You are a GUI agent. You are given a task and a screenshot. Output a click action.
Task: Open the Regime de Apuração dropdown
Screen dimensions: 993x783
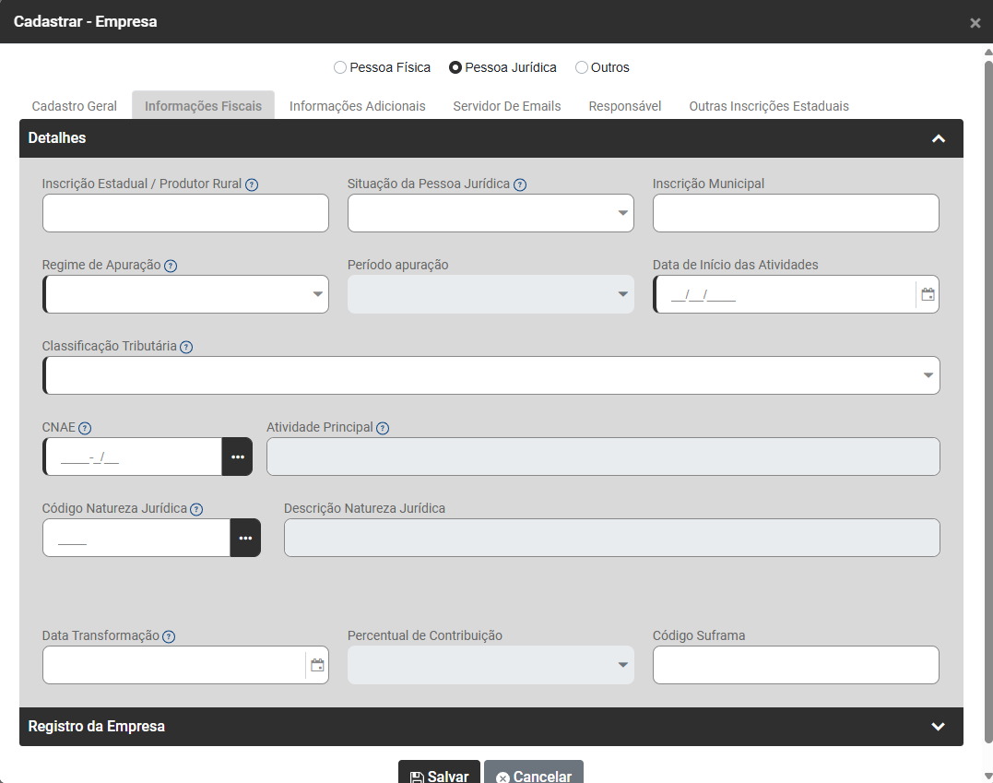185,294
